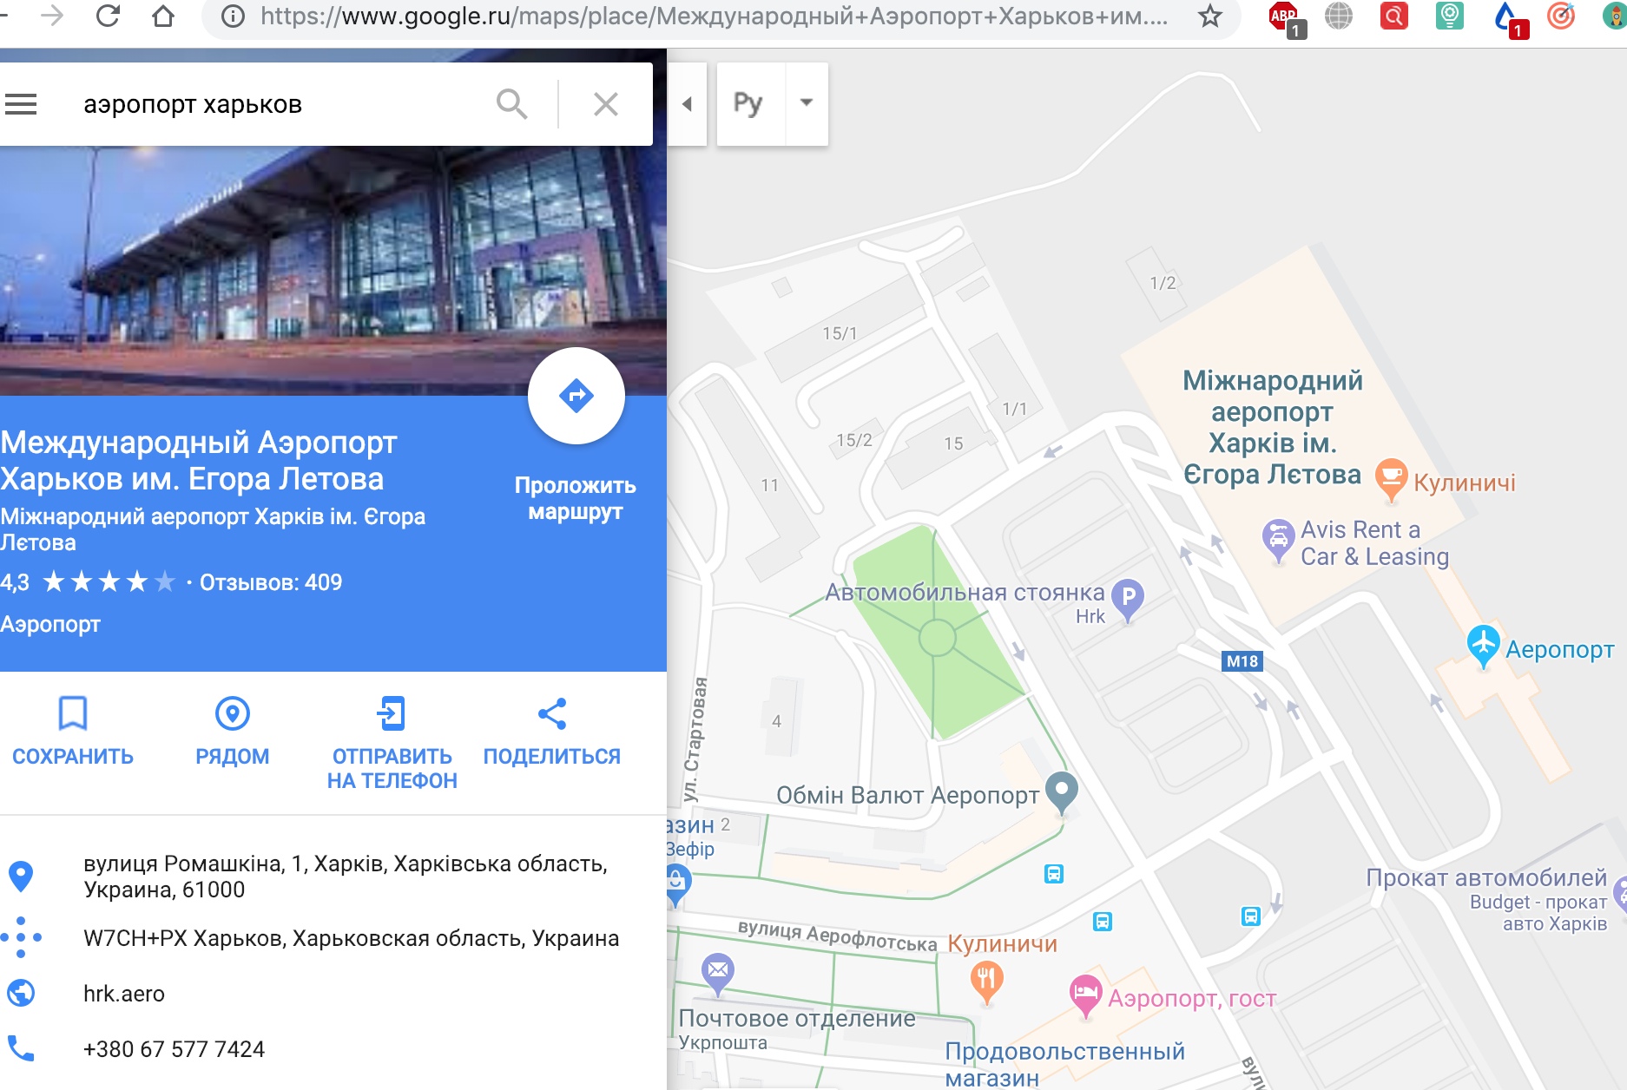Click Проложить маршрут label
The image size is (1627, 1090).
tap(575, 498)
